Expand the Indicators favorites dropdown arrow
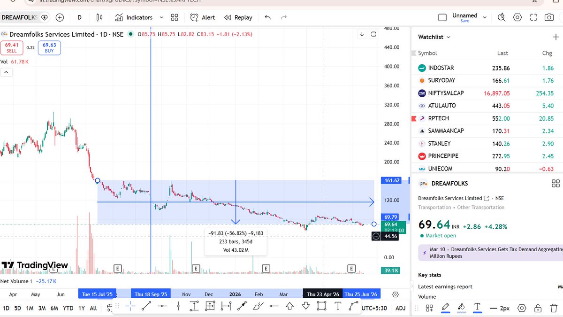Viewport: 563px width, 317px height. click(161, 17)
